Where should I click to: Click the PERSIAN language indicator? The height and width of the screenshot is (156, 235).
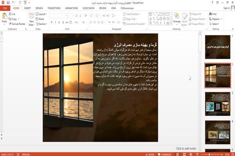[25, 154]
